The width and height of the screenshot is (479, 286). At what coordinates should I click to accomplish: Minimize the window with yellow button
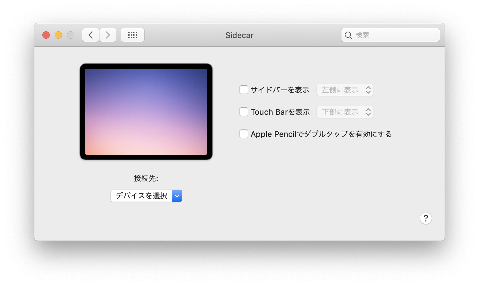point(58,35)
